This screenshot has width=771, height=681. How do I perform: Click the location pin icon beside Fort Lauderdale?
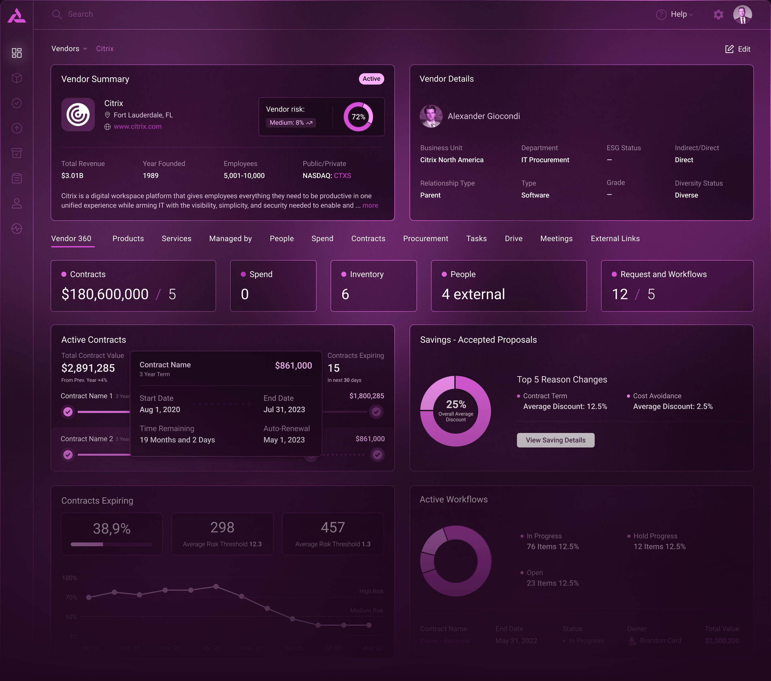click(107, 115)
